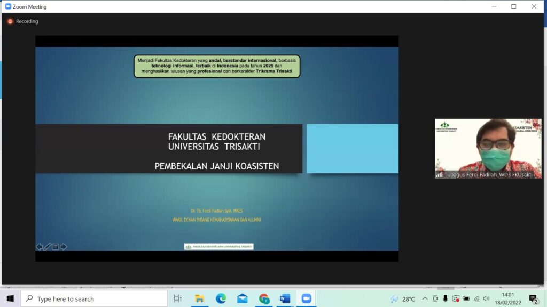Click the presenter name Dr. Tb. Ferdi Fadilah
The image size is (547, 307).
(217, 211)
